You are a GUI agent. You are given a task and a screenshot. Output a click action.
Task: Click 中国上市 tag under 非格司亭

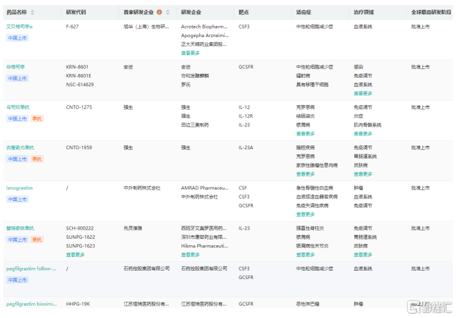pyautogui.click(x=18, y=79)
